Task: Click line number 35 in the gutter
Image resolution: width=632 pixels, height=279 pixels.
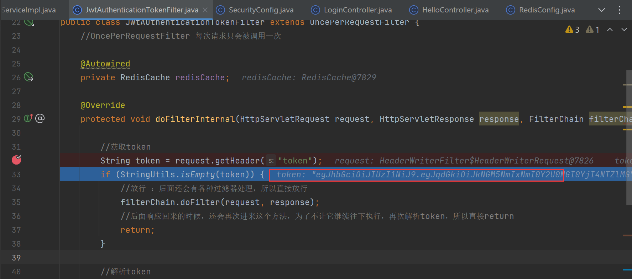Action: point(16,202)
